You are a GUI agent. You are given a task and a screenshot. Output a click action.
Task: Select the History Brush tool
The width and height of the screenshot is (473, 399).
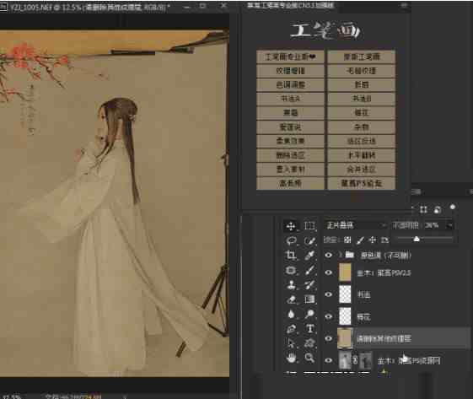pos(309,284)
